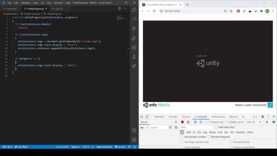The image size is (277, 156).
Task: Click the Chrome address bar
Action: pyautogui.click(x=193, y=11)
